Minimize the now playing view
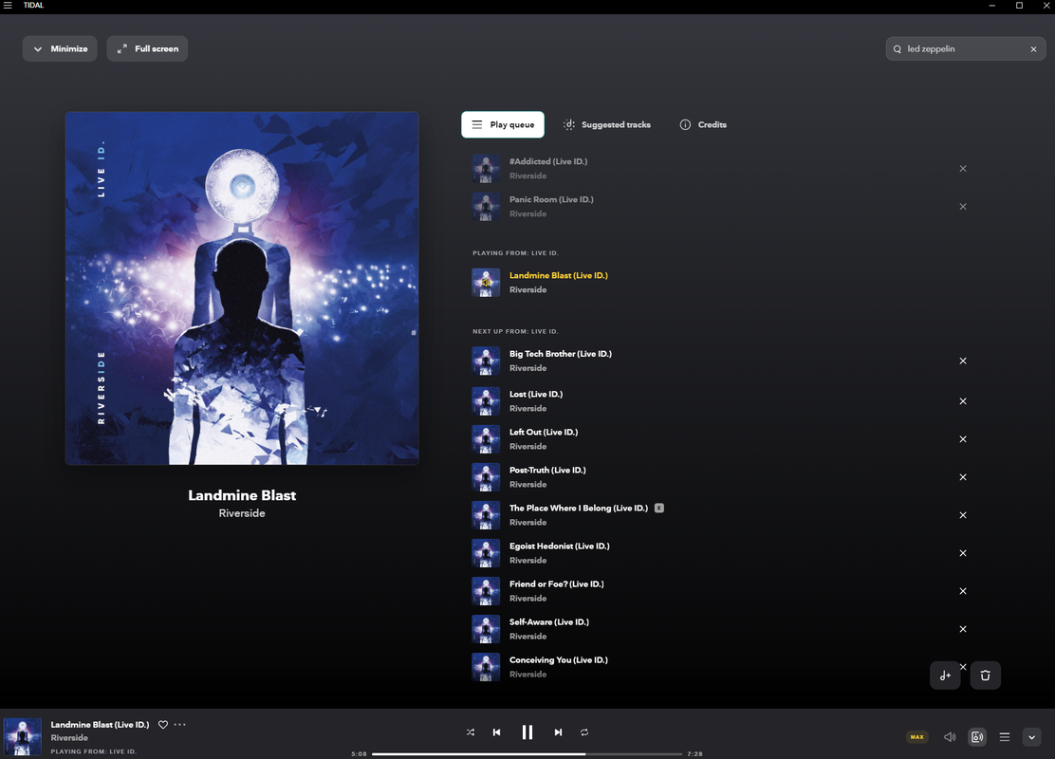This screenshot has height=759, width=1055. point(60,48)
